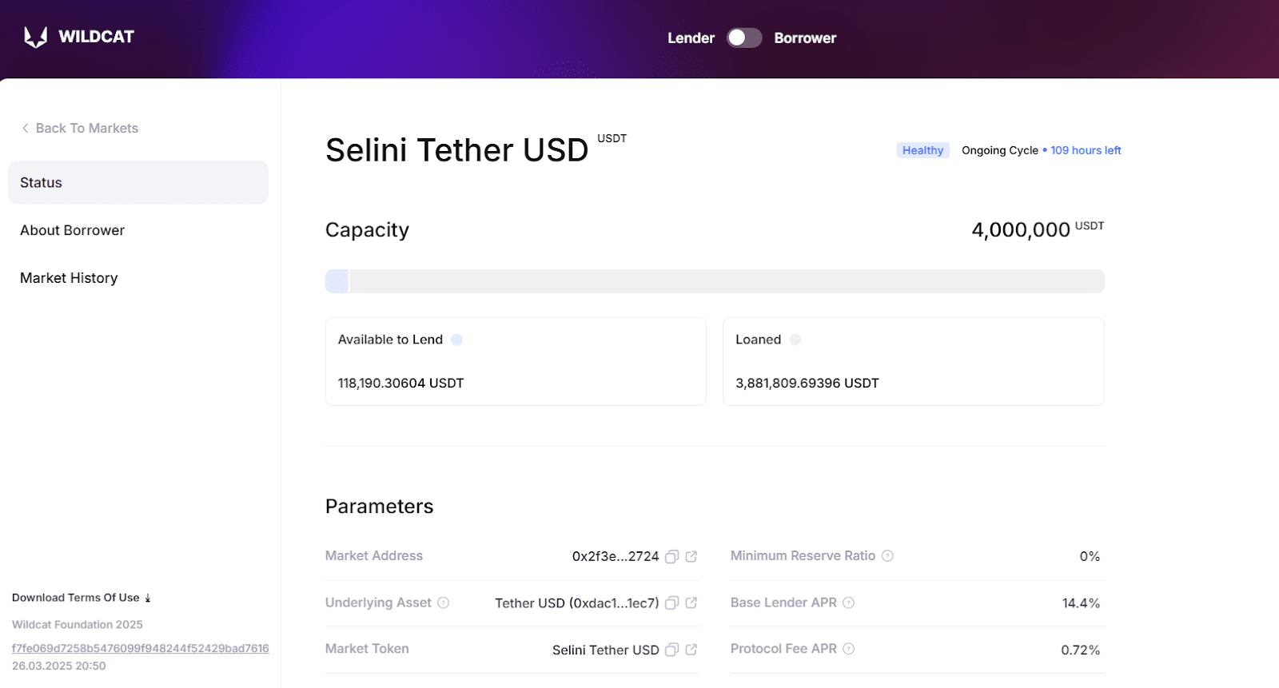Select the Status sidebar item
The width and height of the screenshot is (1279, 688).
click(138, 182)
